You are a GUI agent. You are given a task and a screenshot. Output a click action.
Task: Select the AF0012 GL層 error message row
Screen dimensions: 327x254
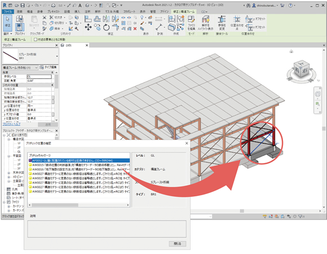(79, 160)
